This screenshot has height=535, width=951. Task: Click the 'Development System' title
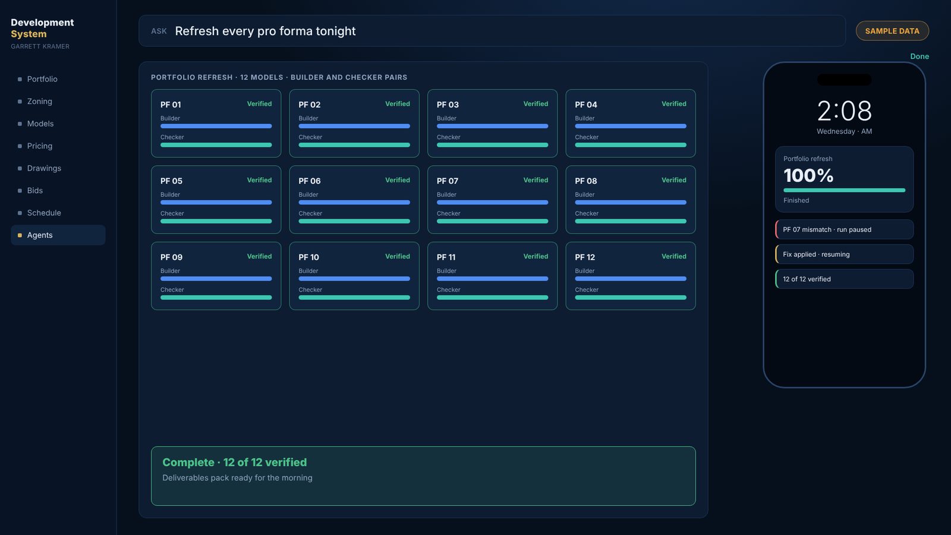(42, 28)
